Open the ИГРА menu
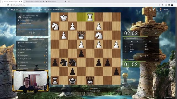 (x=25, y=10)
